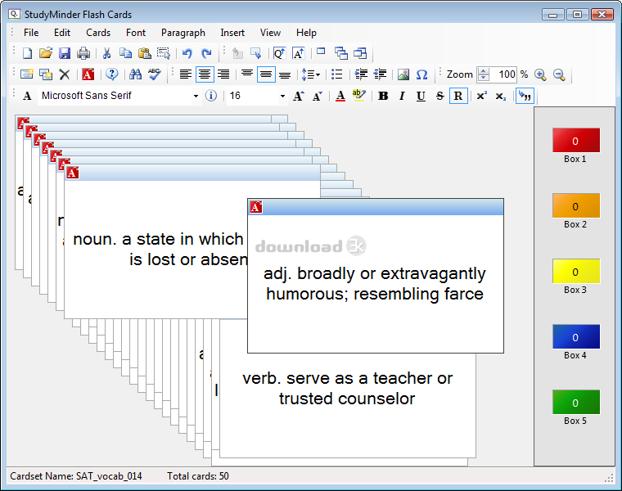Image resolution: width=622 pixels, height=491 pixels.
Task: Align text vertically to top
Action: click(246, 74)
